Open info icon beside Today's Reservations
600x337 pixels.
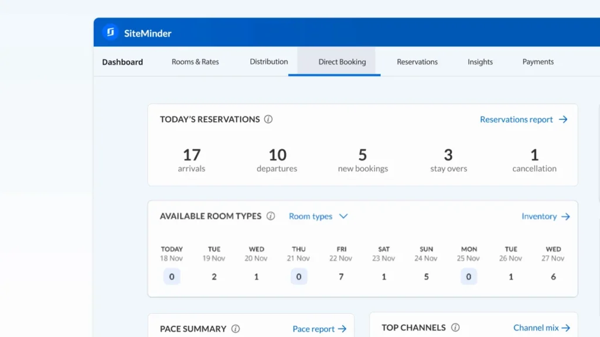coord(268,119)
